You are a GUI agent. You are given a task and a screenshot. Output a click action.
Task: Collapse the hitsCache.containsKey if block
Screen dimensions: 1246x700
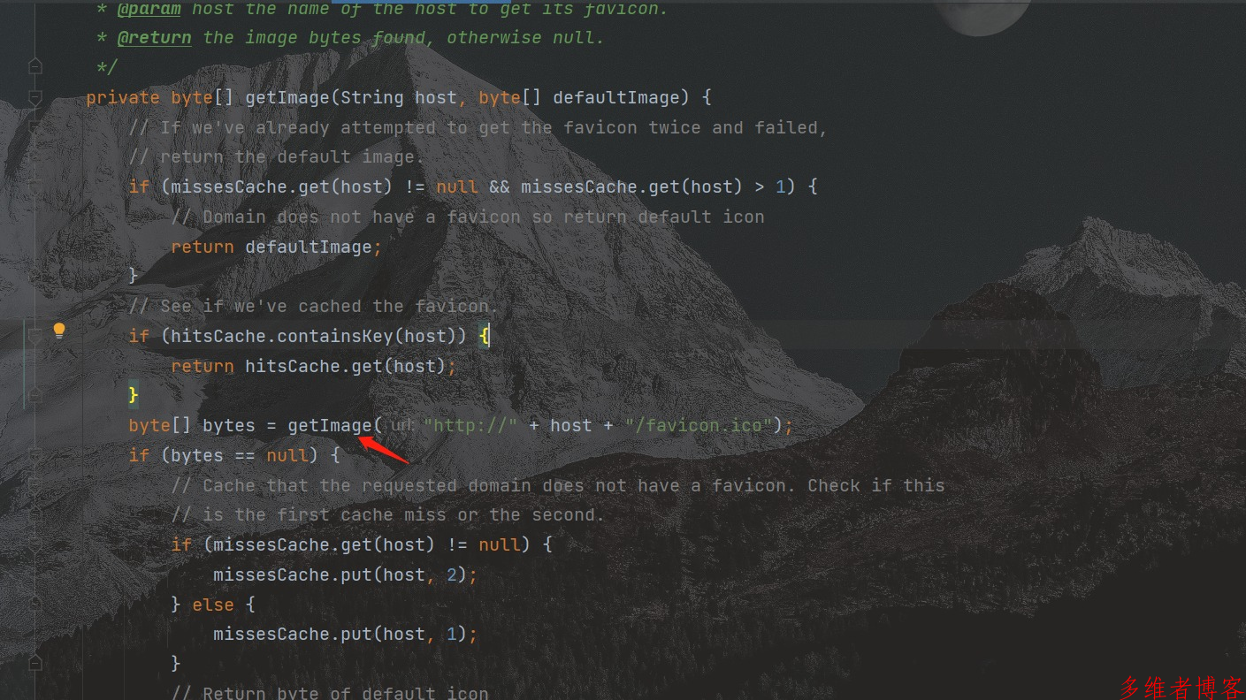point(35,336)
